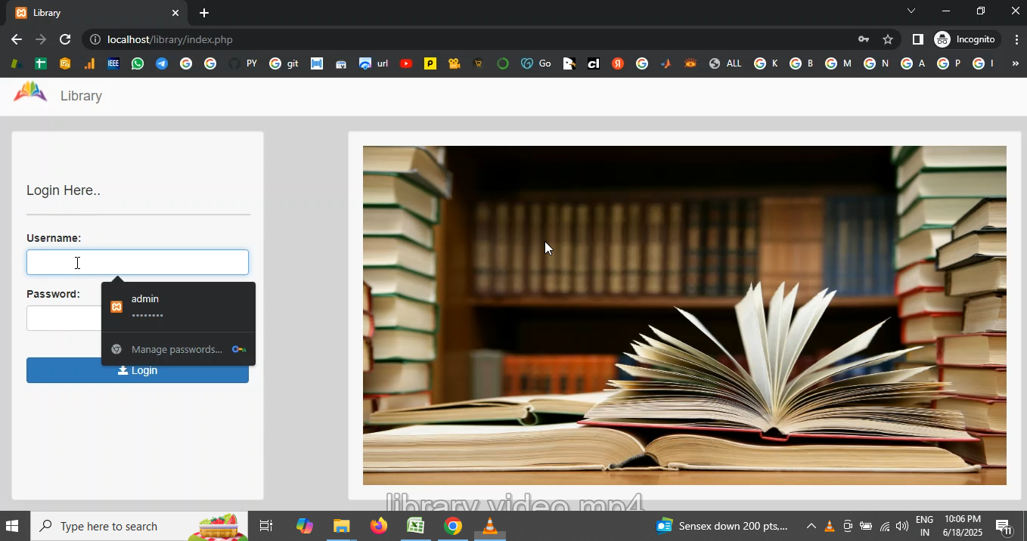Screen dimensions: 1027x541
Task: Open the saved password key icon in address bar
Action: 864,39
